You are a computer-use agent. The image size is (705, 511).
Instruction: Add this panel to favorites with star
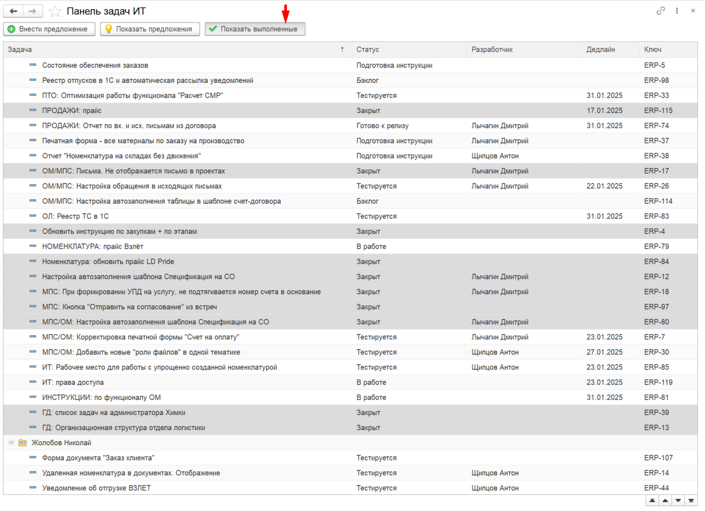54,11
